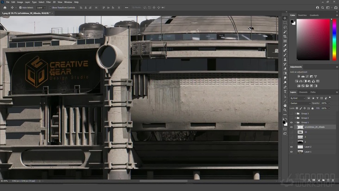Add a Brightness/Contrast adjustment
The width and height of the screenshot is (339, 191).
point(299,76)
